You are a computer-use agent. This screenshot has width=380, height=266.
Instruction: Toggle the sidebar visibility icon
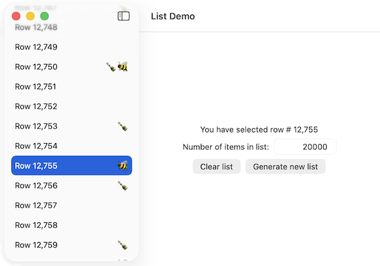click(x=123, y=16)
